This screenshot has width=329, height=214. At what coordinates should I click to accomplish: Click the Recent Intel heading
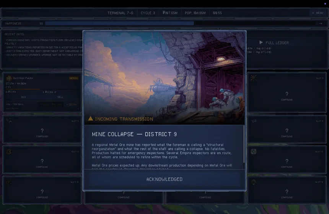click(15, 34)
